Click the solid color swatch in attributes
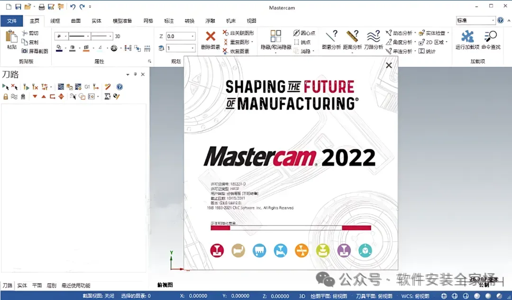This screenshot has height=300, width=512. (x=72, y=48)
